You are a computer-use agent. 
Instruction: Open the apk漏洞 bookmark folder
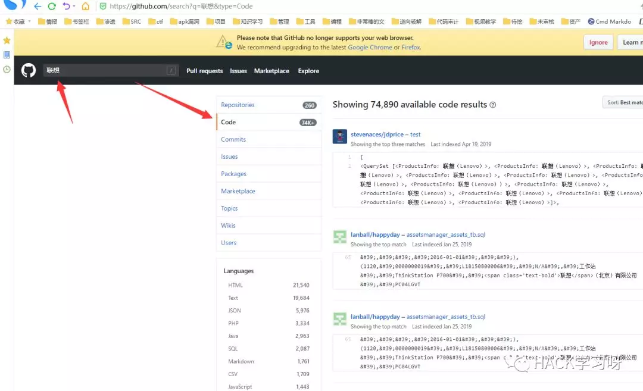pos(185,21)
